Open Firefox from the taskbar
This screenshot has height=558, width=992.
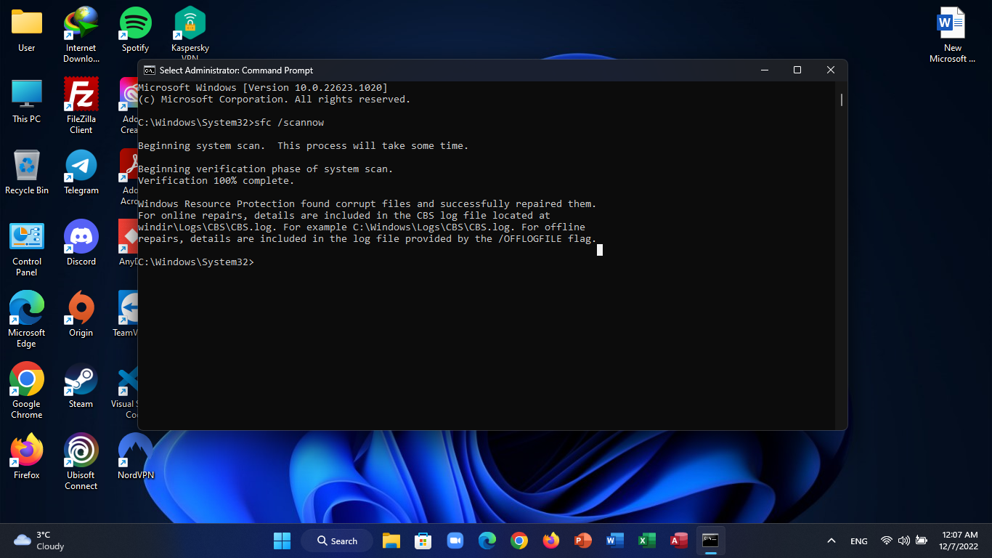551,541
